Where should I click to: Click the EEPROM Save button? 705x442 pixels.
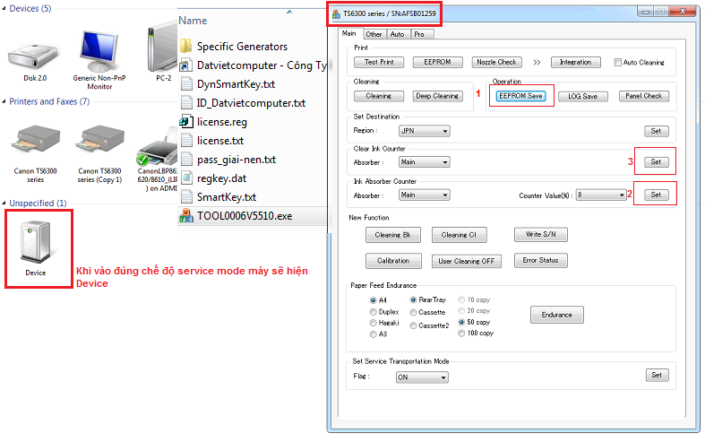click(x=520, y=96)
